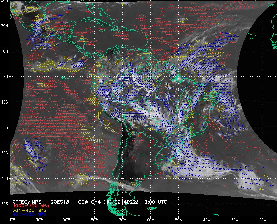277x224 pixels.
Task: Click the 40S latitude label
Action: pyautogui.click(x=4, y=179)
